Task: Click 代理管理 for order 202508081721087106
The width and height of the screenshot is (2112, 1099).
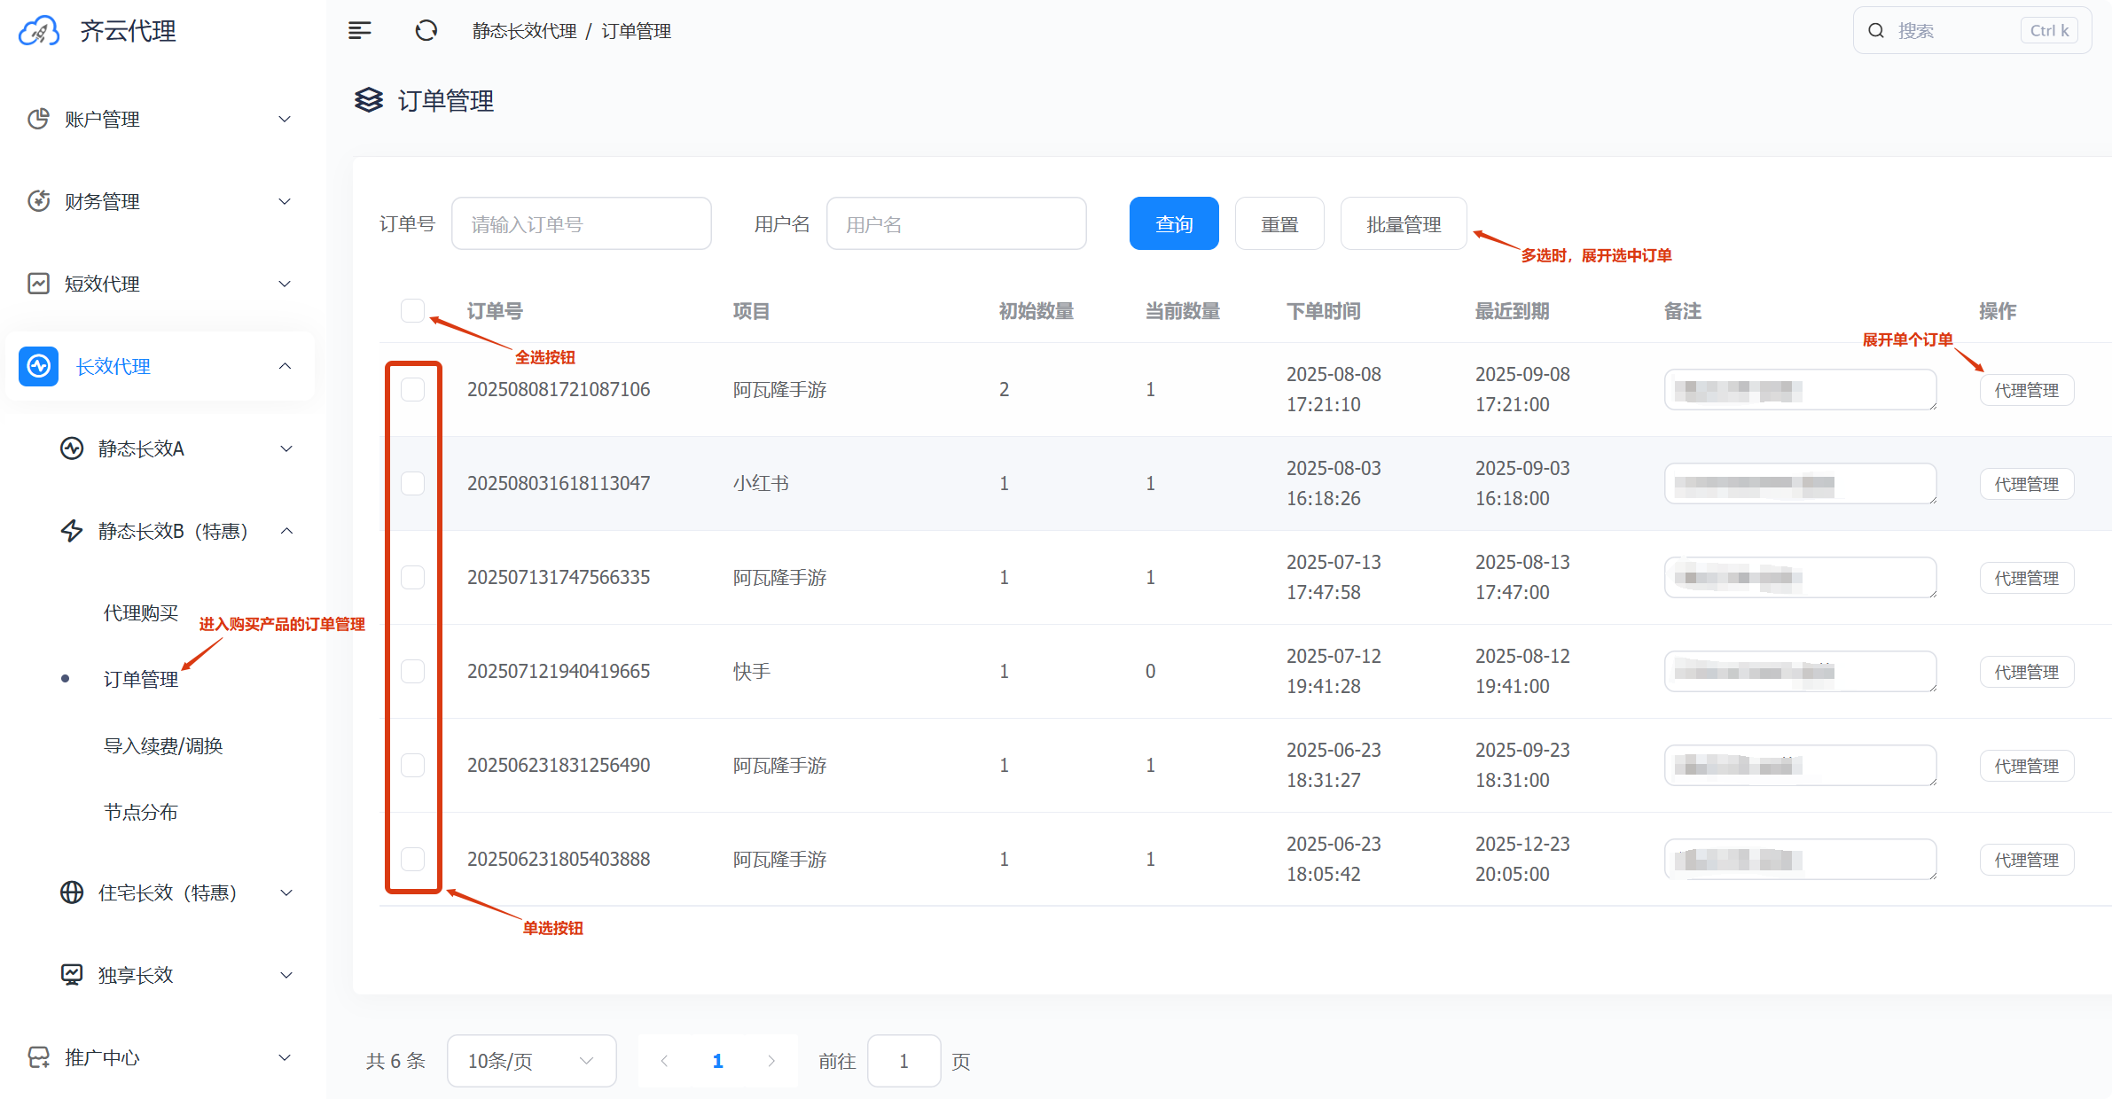Action: pyautogui.click(x=2027, y=390)
